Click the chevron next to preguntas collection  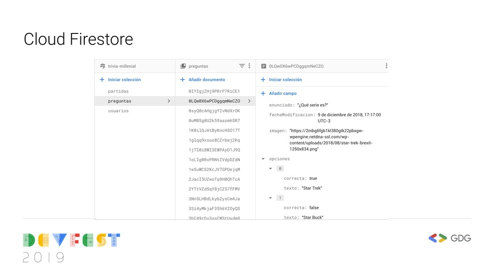click(x=169, y=101)
